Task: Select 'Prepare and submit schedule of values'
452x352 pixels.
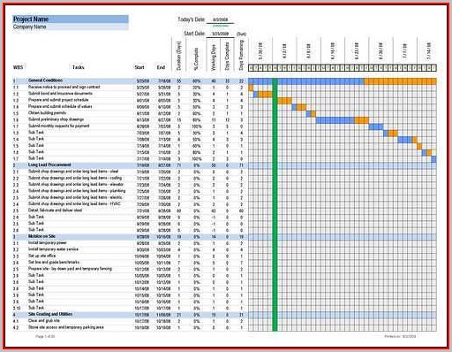Action: (x=60, y=106)
